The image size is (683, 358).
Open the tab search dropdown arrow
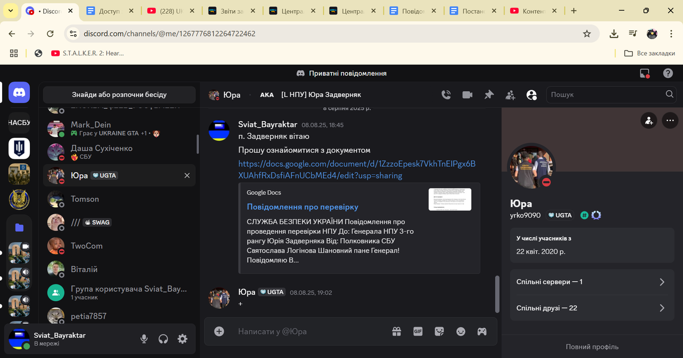pyautogui.click(x=11, y=11)
